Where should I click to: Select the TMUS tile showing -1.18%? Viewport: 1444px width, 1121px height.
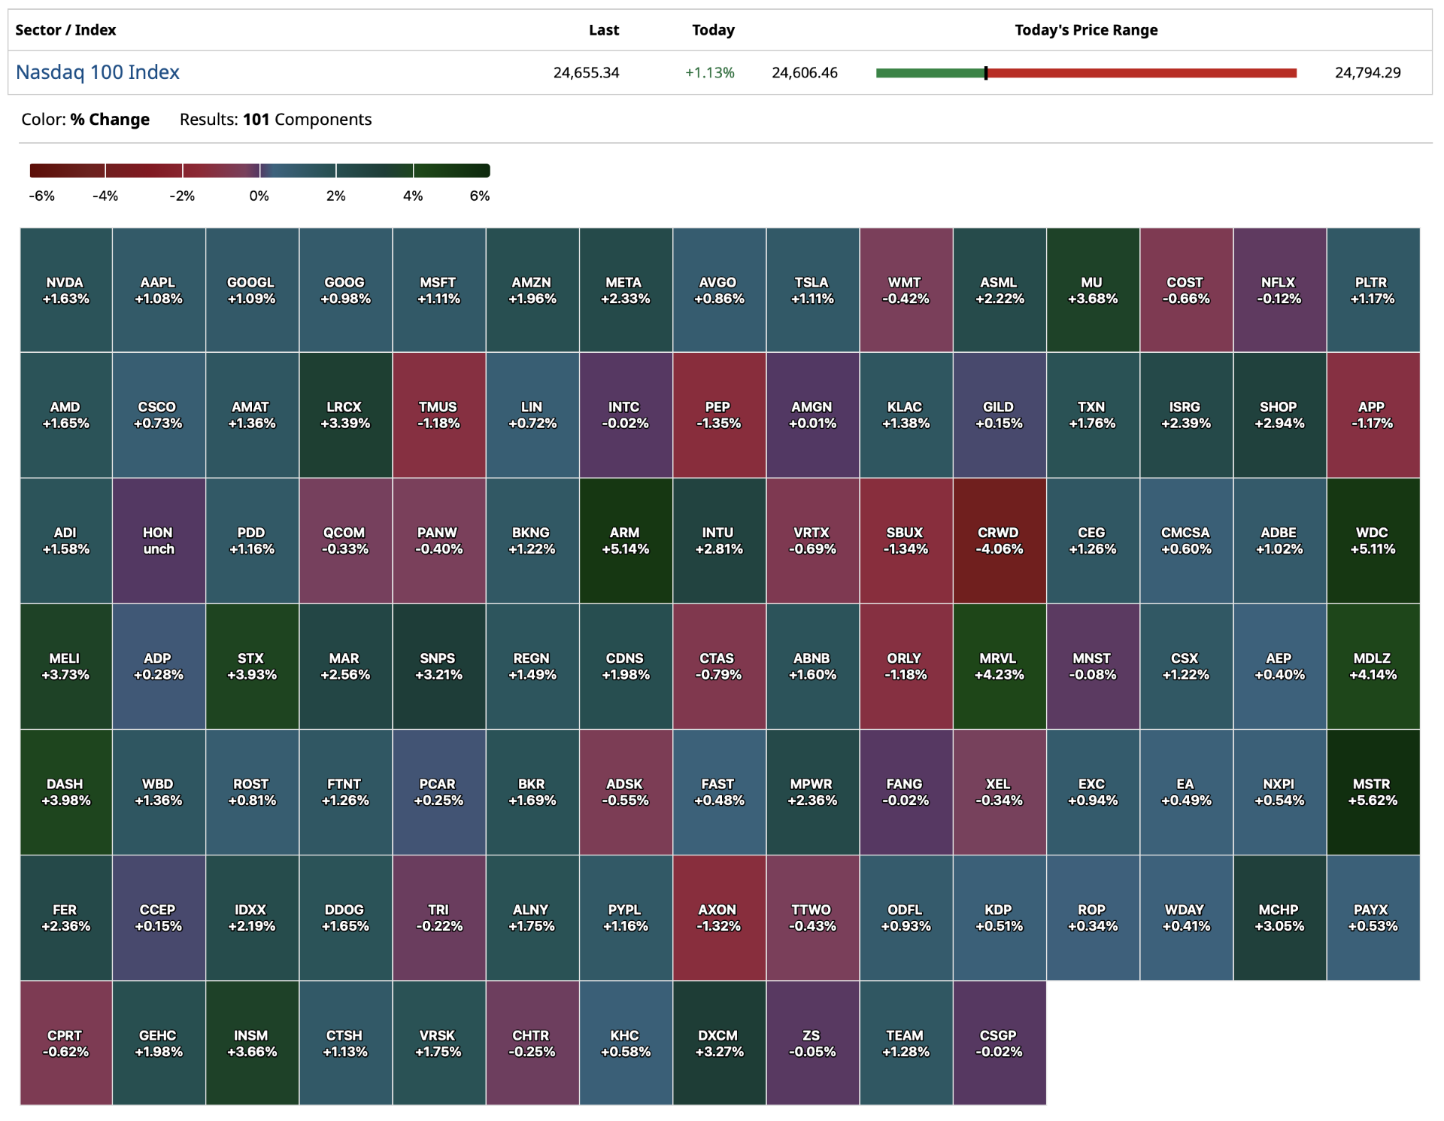tap(438, 415)
